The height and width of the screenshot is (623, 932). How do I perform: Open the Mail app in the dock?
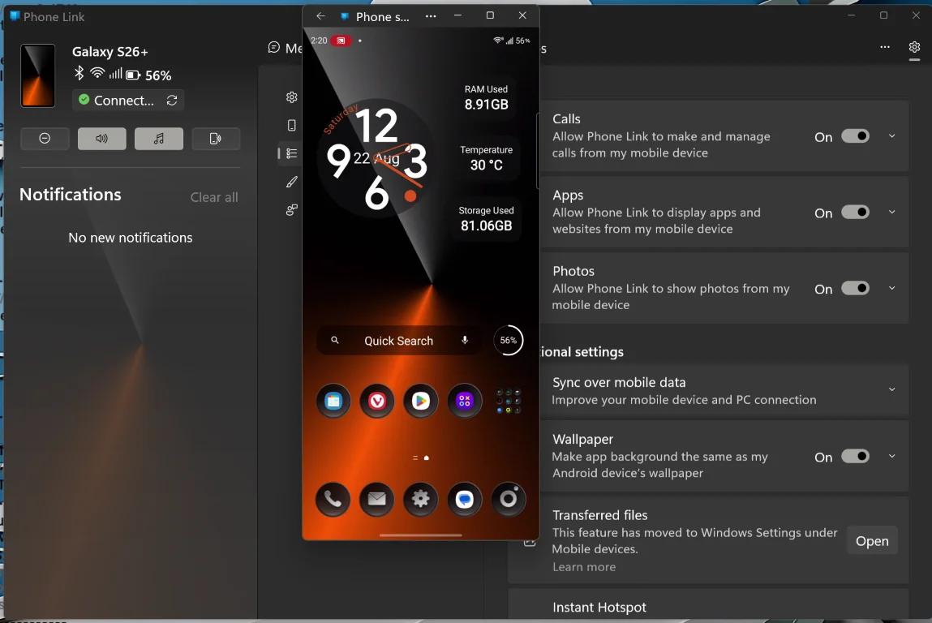[x=377, y=500]
